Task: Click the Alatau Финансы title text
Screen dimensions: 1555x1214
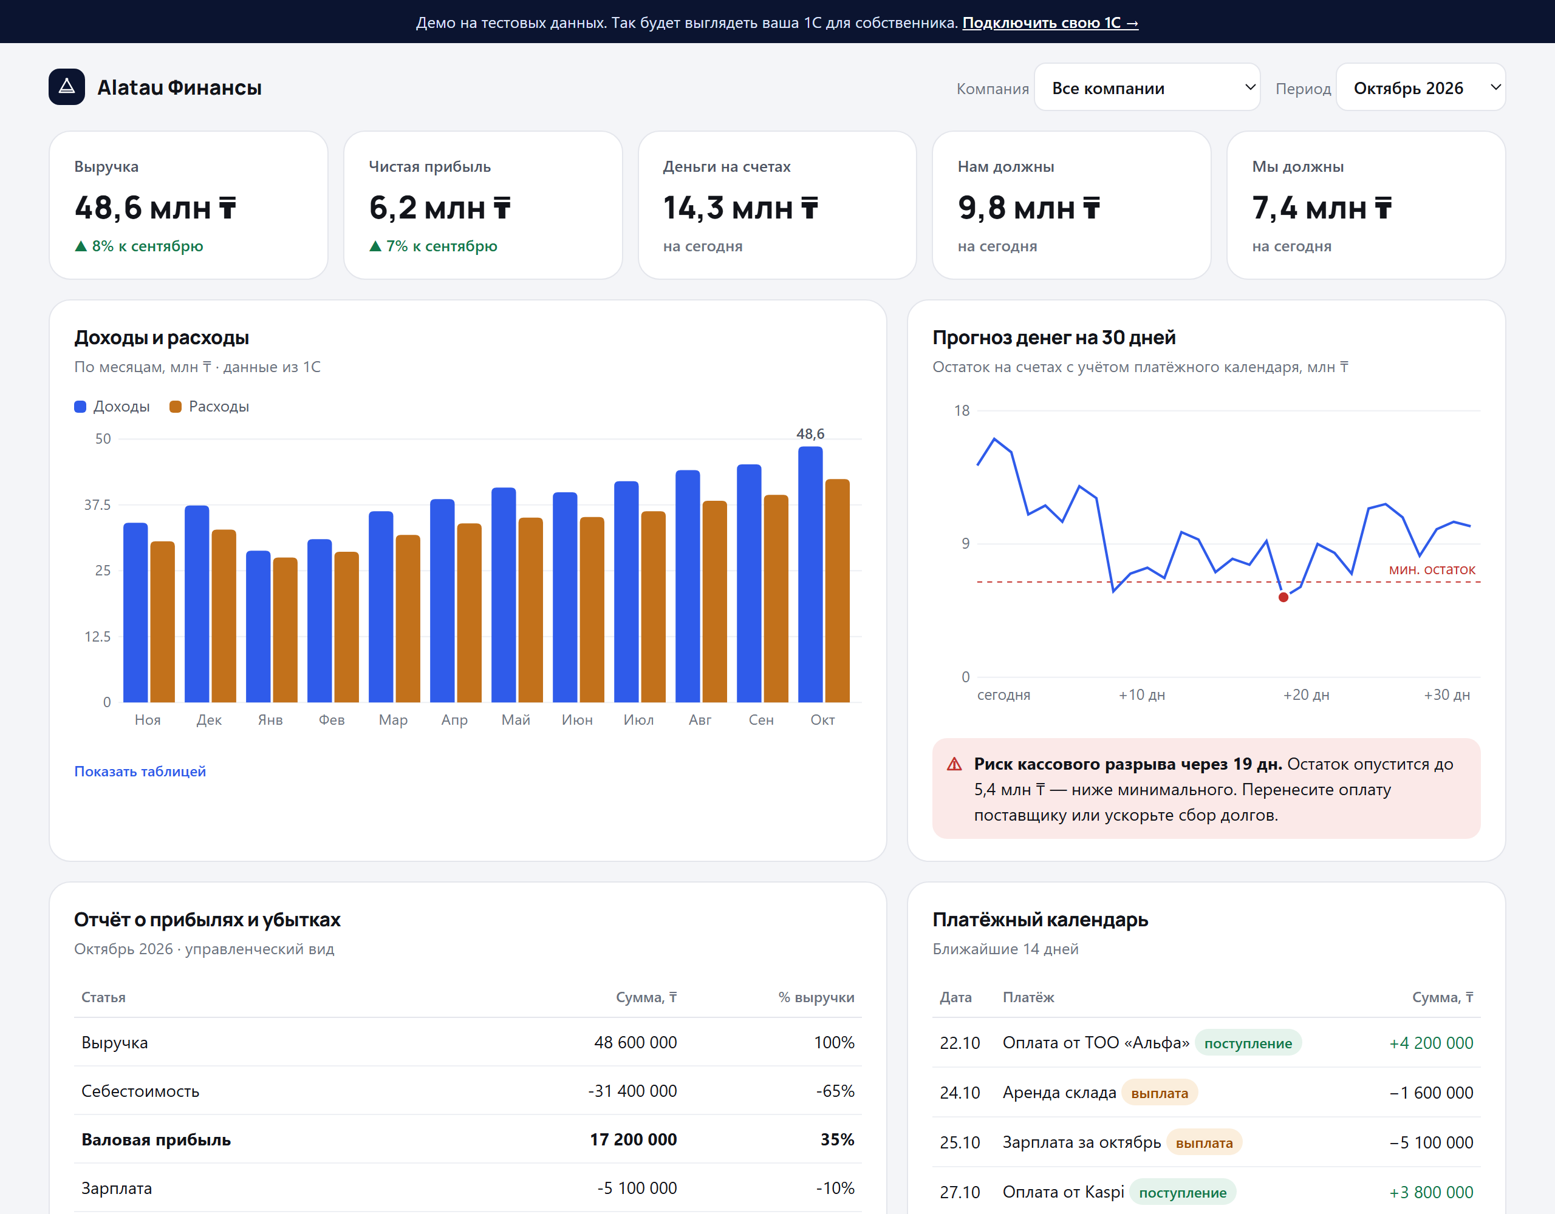Action: click(x=179, y=87)
